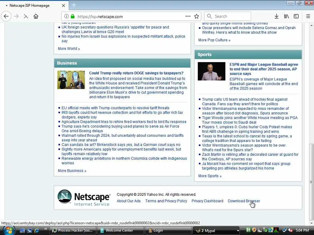Launch Internet Explorer from quick launch
Screen dimensions: 314x235
[x=37, y=230]
